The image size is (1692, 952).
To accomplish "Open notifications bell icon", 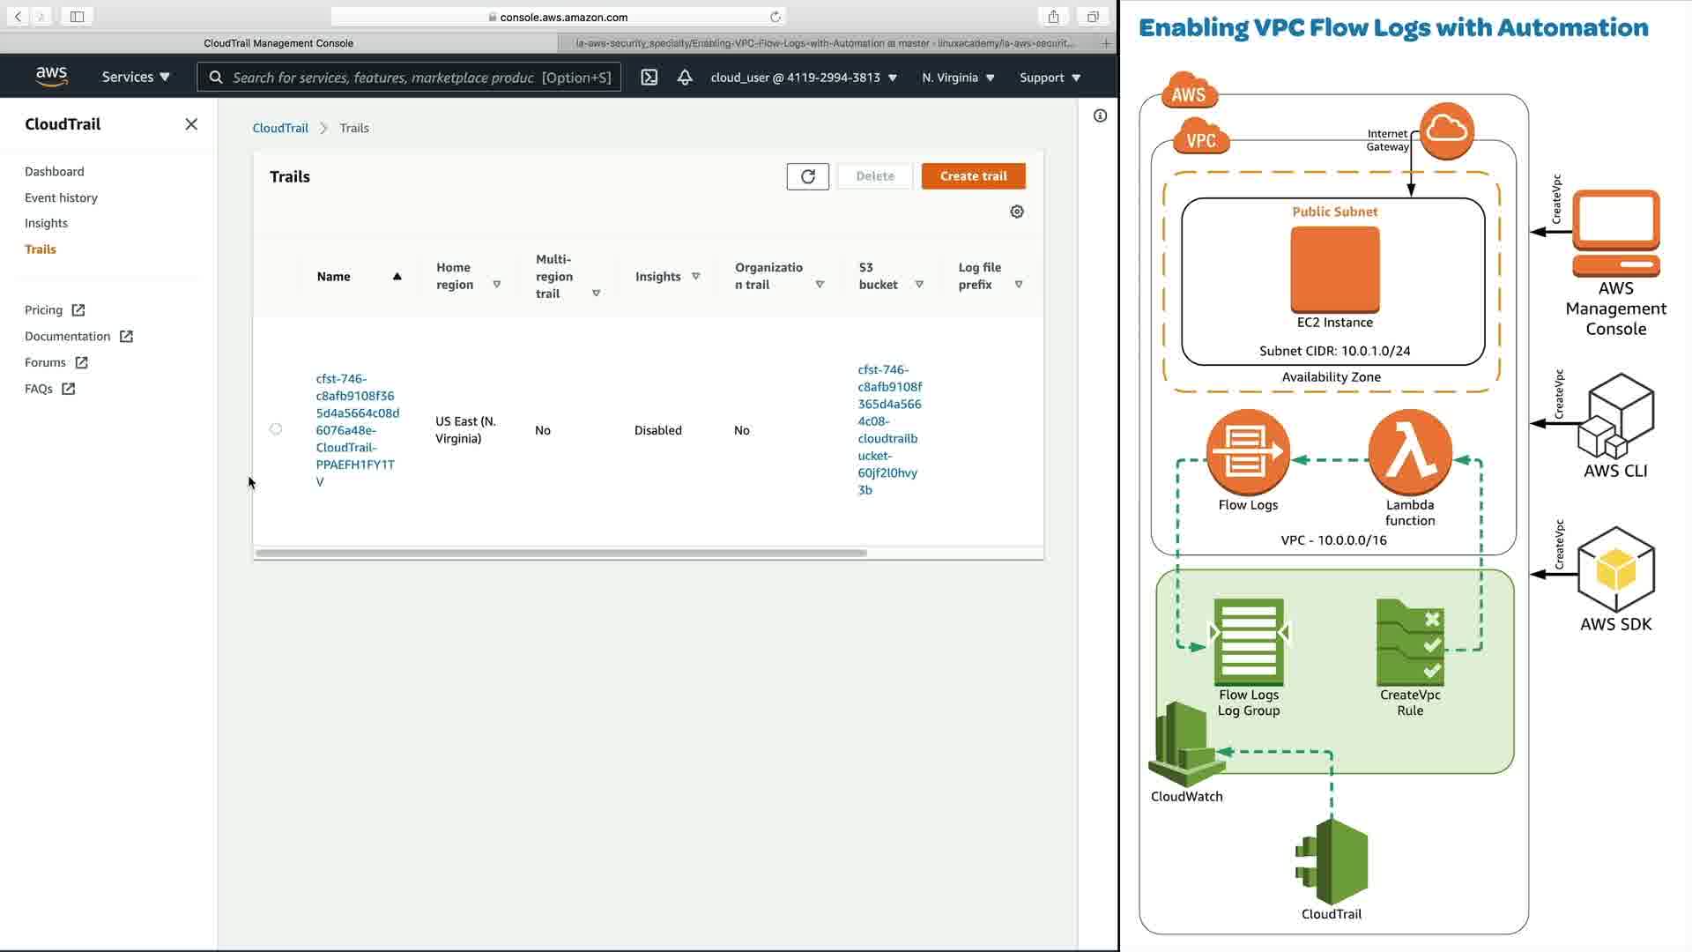I will coord(685,78).
